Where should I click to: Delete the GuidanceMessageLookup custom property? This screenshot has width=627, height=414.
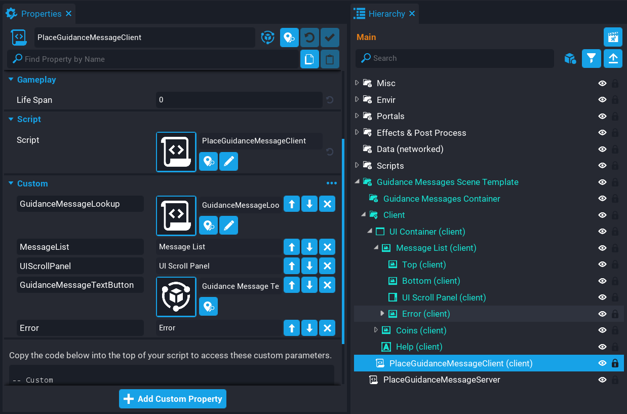click(x=327, y=204)
